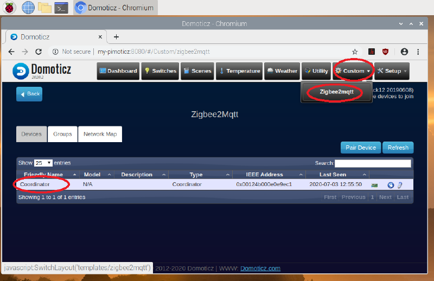Viewport: 434px width, 281px height.
Task: Click the Refresh button
Action: [x=398, y=148]
